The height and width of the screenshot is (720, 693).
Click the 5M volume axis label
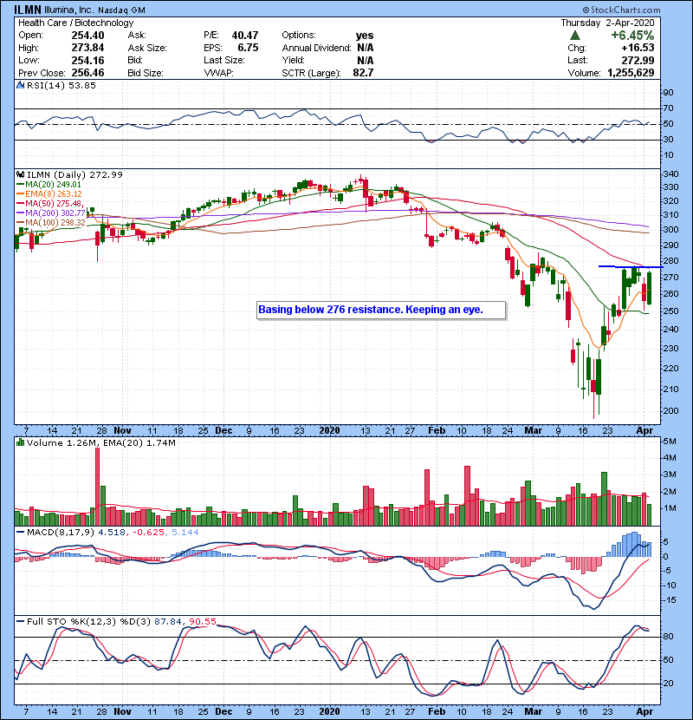pyautogui.click(x=670, y=442)
